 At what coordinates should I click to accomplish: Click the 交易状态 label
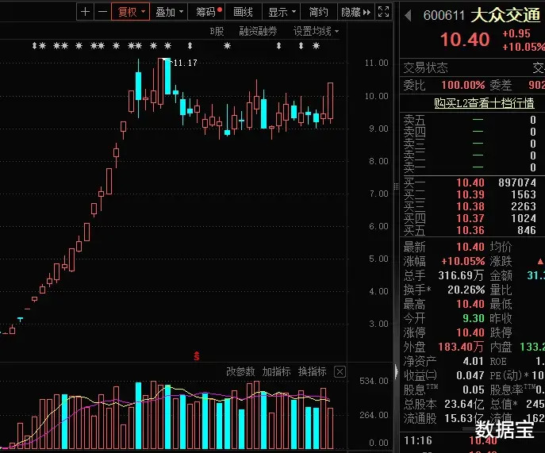425,67
